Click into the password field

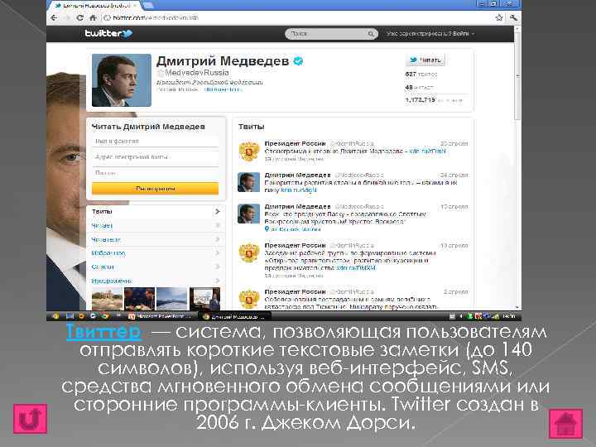(x=156, y=173)
